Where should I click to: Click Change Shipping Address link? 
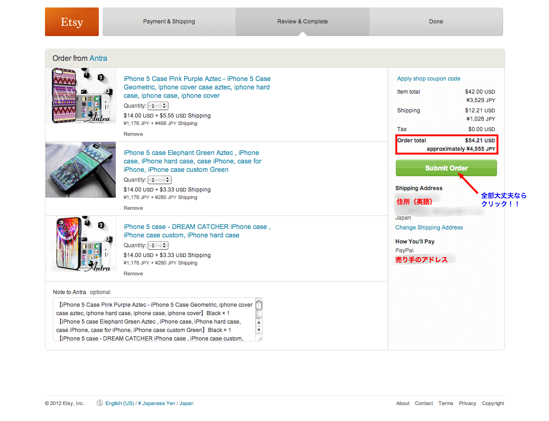click(429, 228)
